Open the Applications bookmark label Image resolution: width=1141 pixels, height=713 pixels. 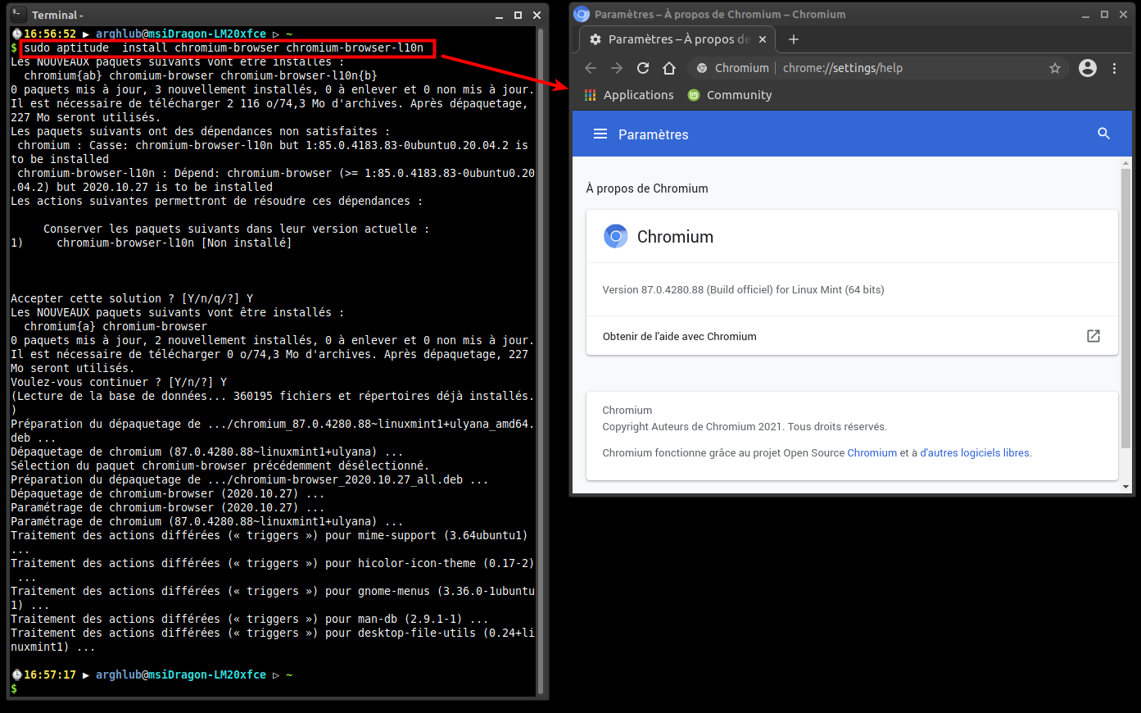coord(639,95)
